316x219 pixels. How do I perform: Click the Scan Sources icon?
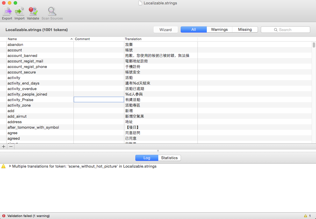point(52,12)
